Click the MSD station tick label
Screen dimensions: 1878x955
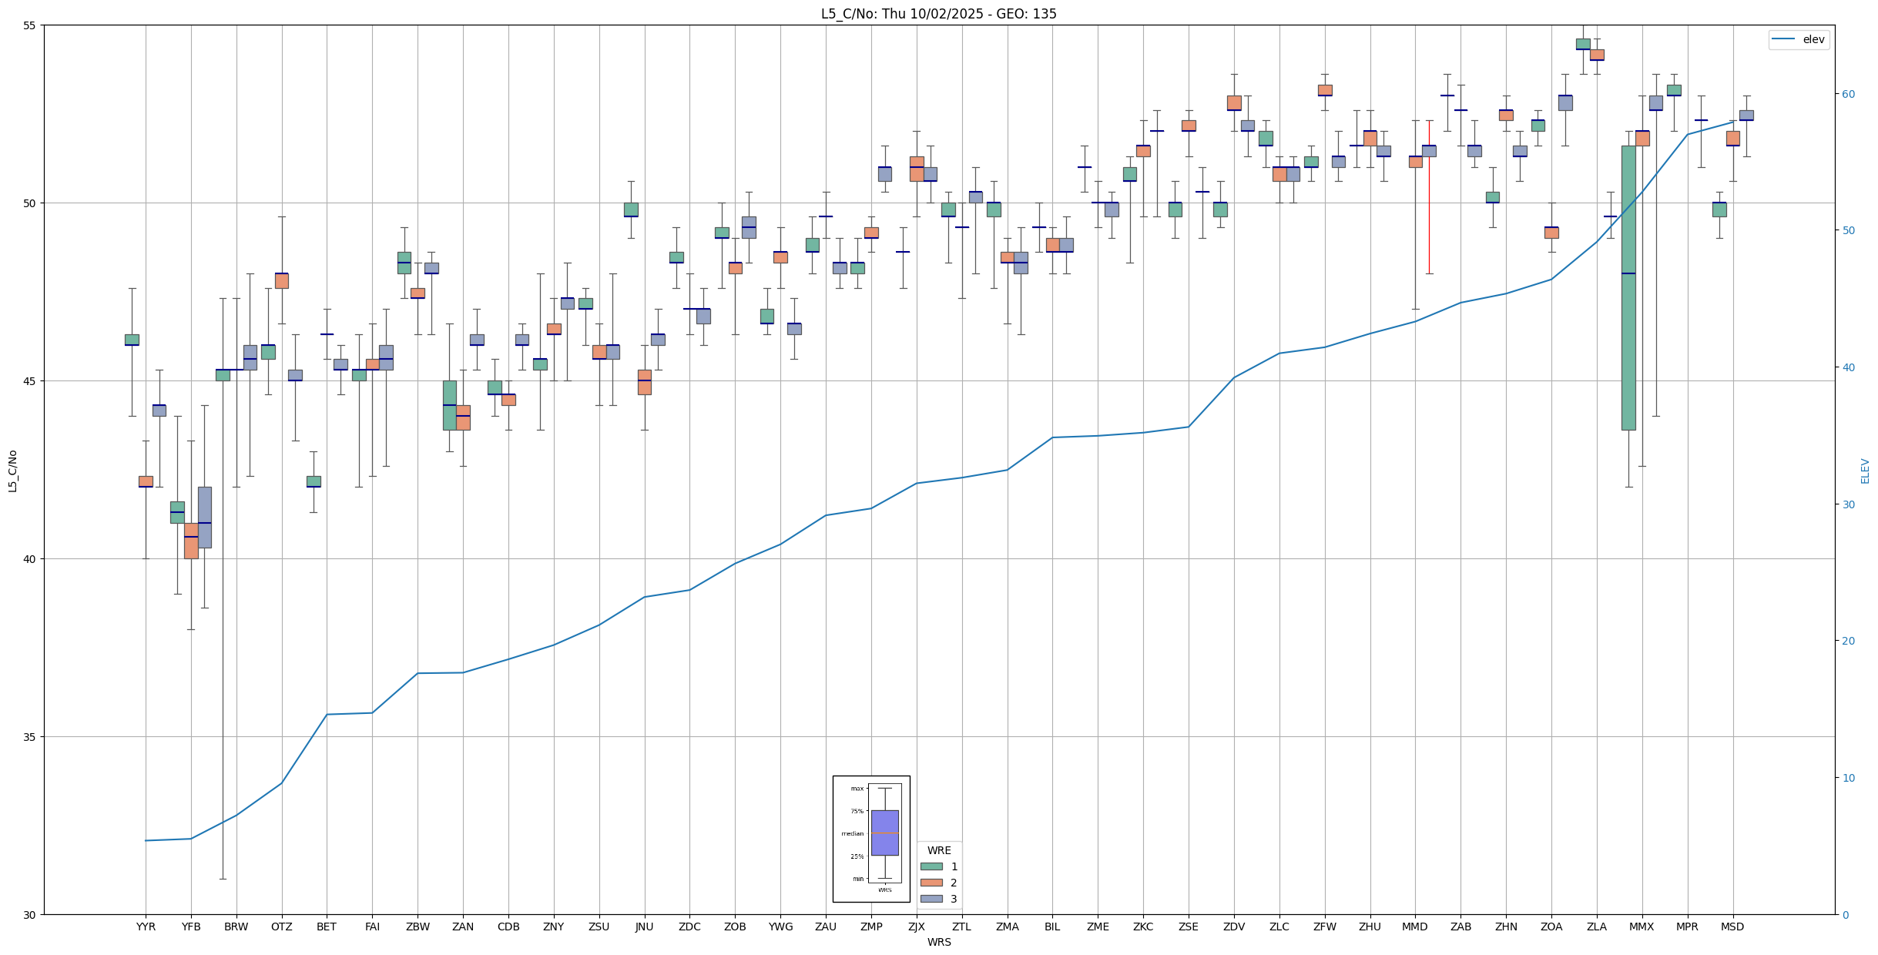(x=1732, y=927)
